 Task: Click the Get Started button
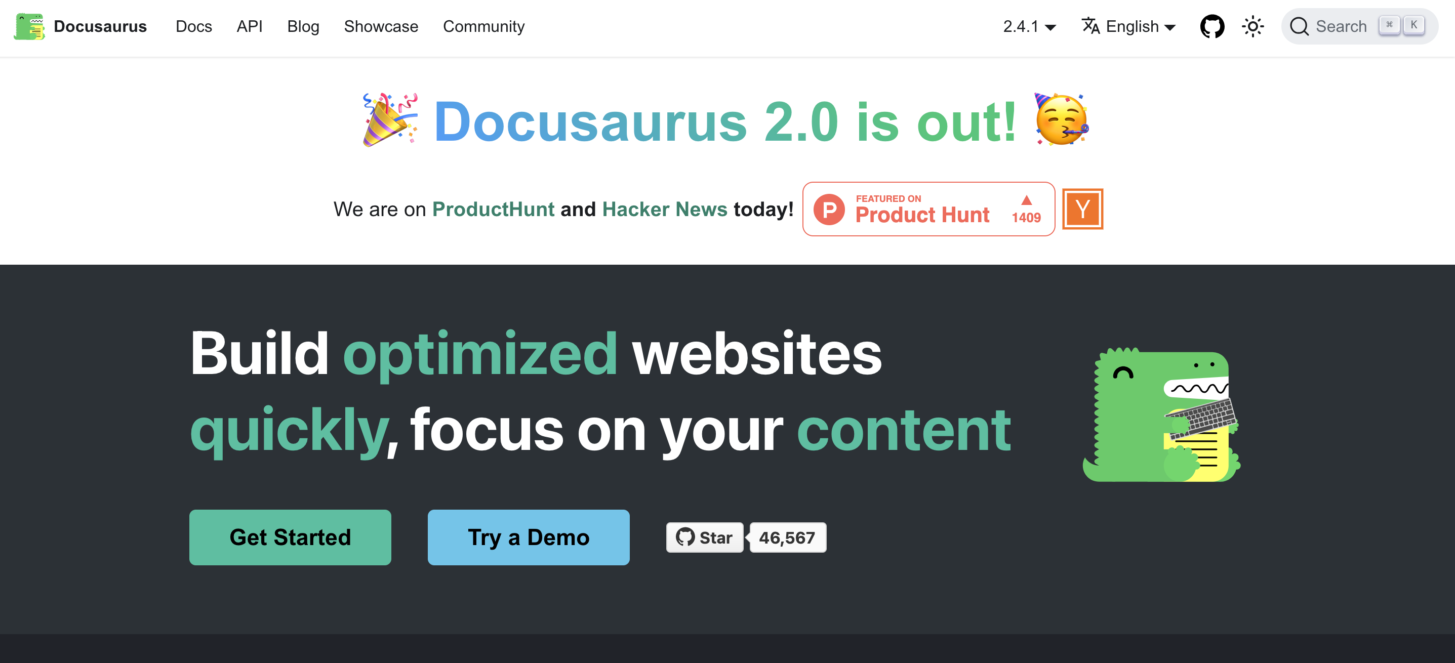(x=291, y=537)
